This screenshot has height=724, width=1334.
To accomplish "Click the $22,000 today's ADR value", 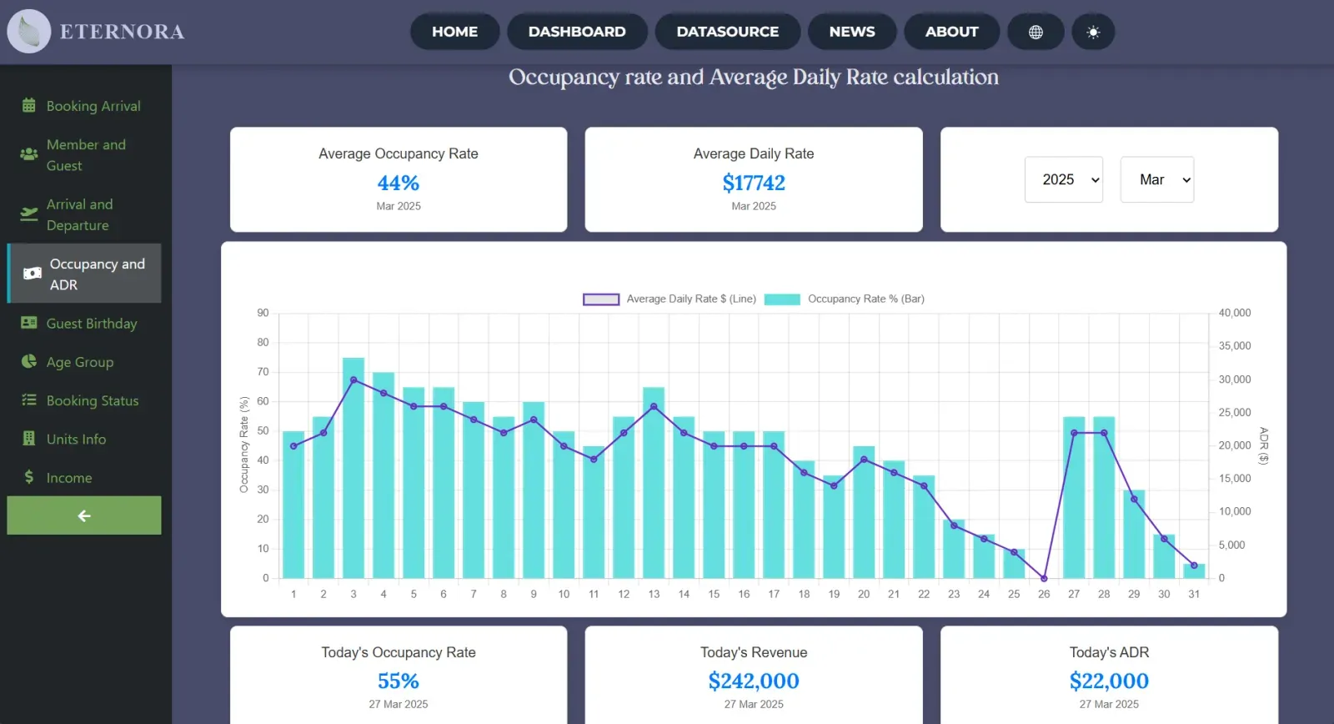I will click(x=1109, y=681).
